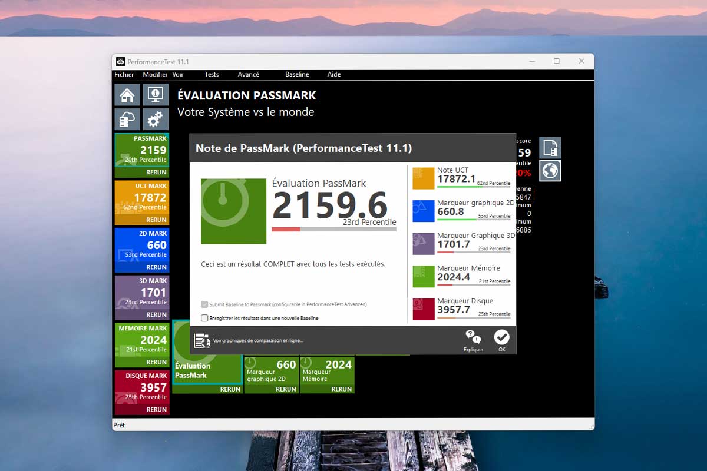Click the PassMark score percentile progress bar

[x=333, y=229]
